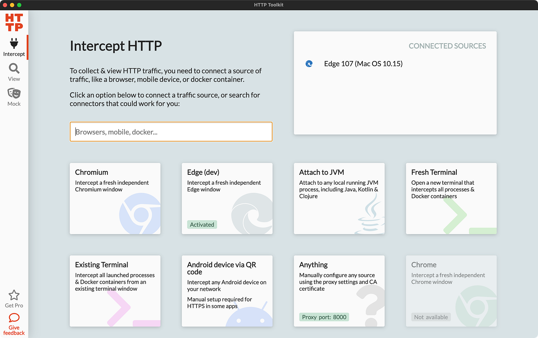Select the unavailable Chrome card title
Screen dimensions: 538x338
[x=424, y=265]
